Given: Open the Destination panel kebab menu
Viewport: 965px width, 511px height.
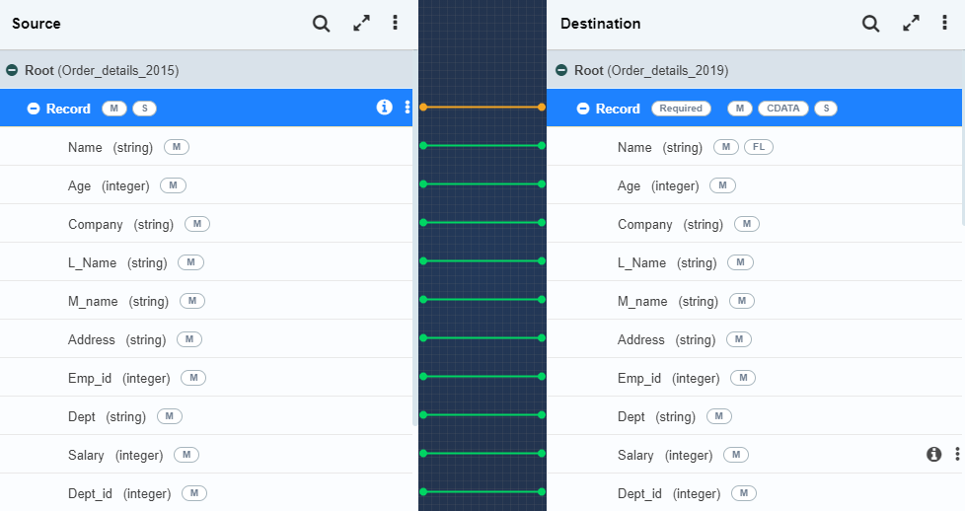Looking at the screenshot, I should [945, 24].
